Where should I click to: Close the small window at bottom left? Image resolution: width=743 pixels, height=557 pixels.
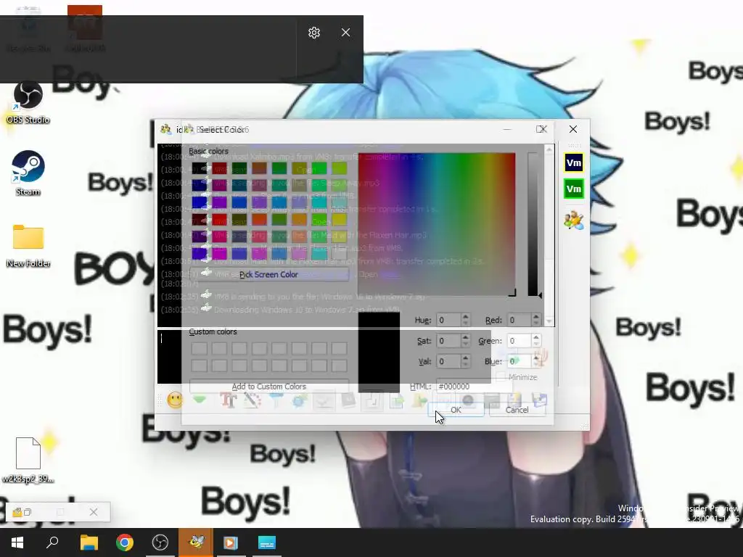pos(94,512)
